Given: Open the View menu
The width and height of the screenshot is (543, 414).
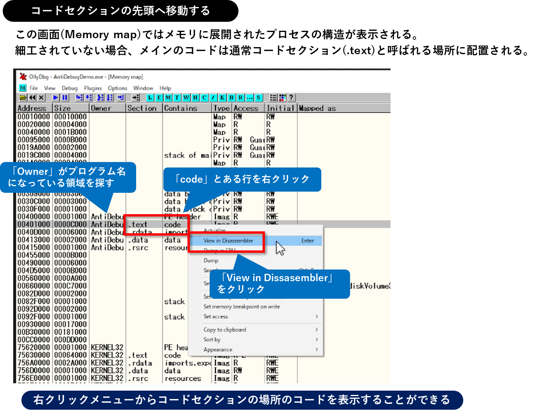Looking at the screenshot, I should pos(50,88).
